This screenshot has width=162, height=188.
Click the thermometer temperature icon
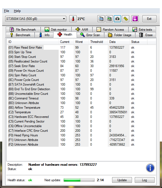tap(73, 19)
